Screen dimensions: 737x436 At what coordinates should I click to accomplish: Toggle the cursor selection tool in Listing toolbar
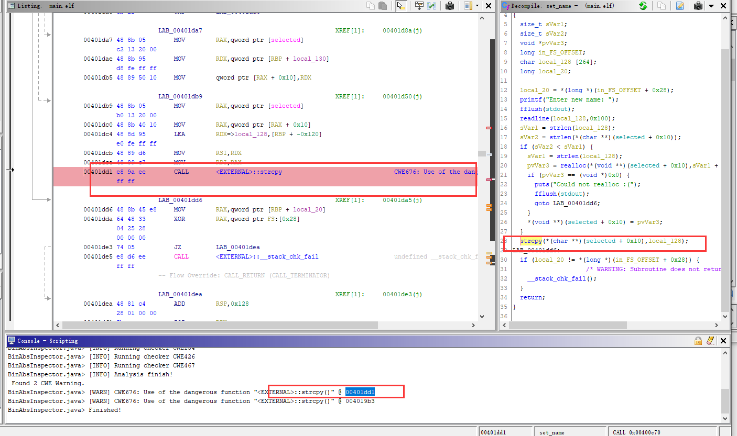click(x=401, y=6)
